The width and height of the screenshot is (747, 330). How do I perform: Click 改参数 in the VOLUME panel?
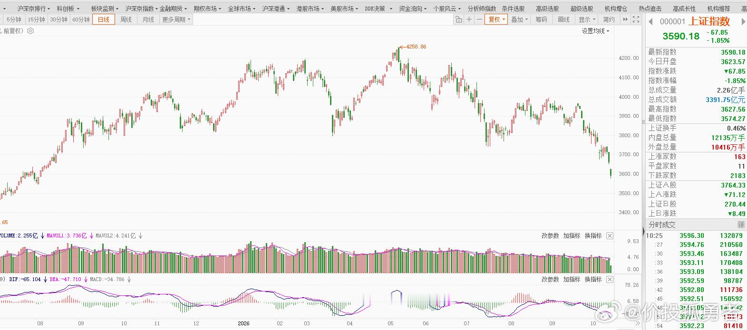550,236
